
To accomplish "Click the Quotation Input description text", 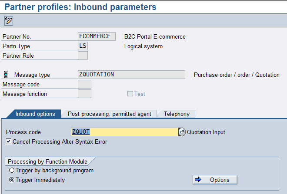I will click(206, 132).
